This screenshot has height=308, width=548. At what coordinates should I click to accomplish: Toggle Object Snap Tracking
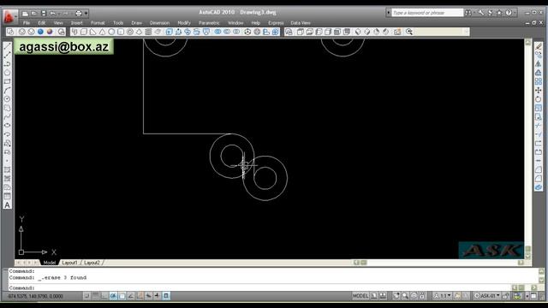pos(131,296)
